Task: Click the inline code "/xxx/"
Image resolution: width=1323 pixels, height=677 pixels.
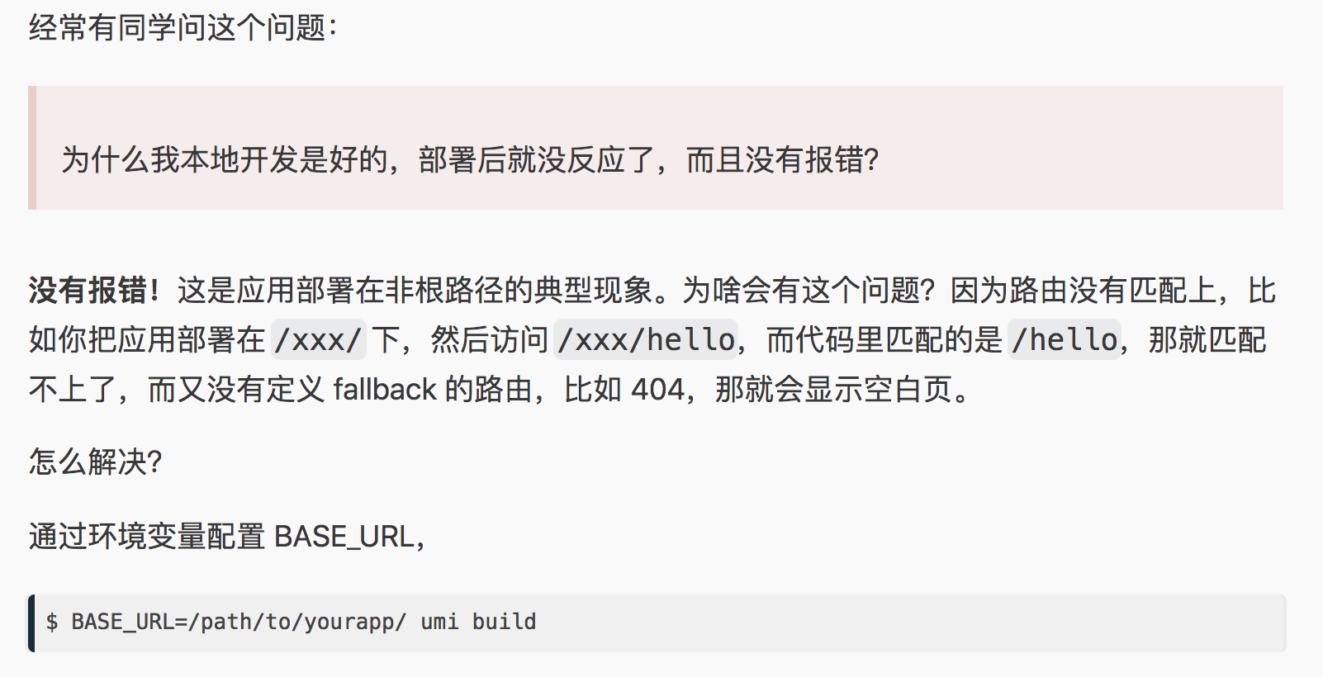Action: point(318,340)
